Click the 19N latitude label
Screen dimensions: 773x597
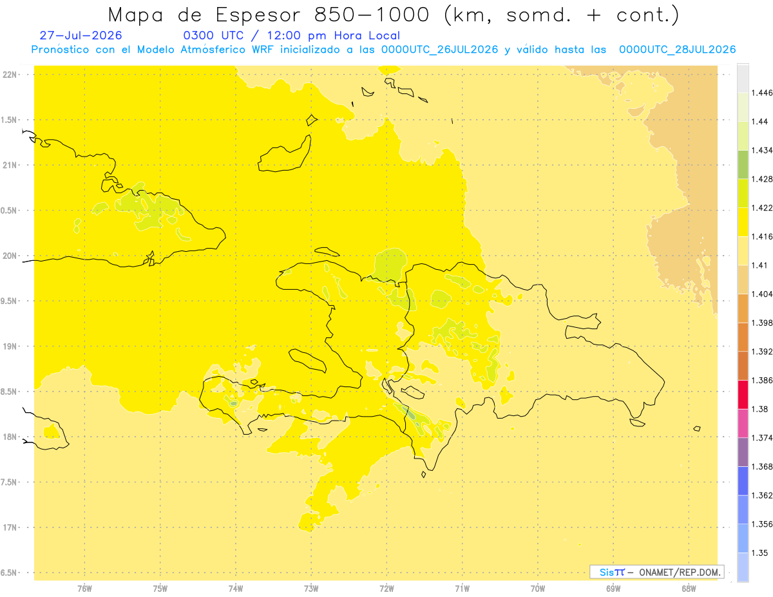[x=9, y=346]
